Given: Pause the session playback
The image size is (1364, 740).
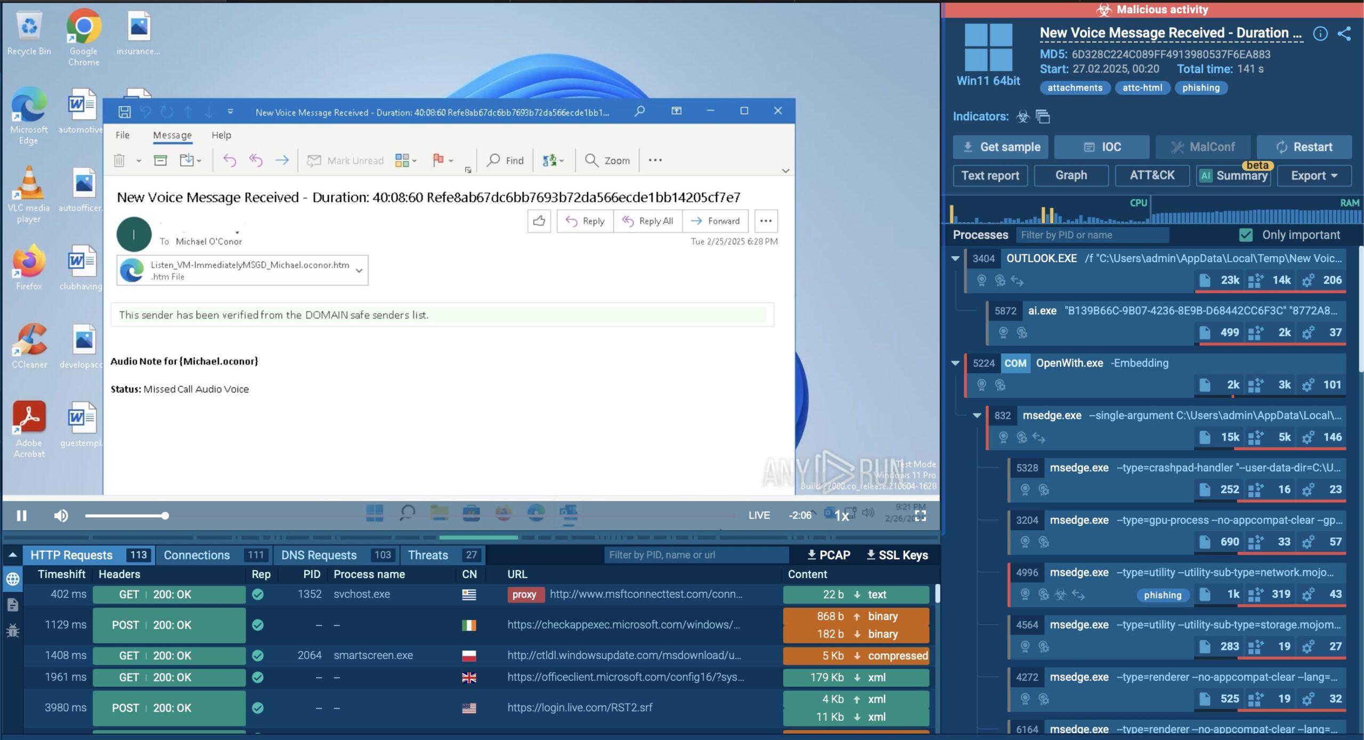Looking at the screenshot, I should 21,515.
